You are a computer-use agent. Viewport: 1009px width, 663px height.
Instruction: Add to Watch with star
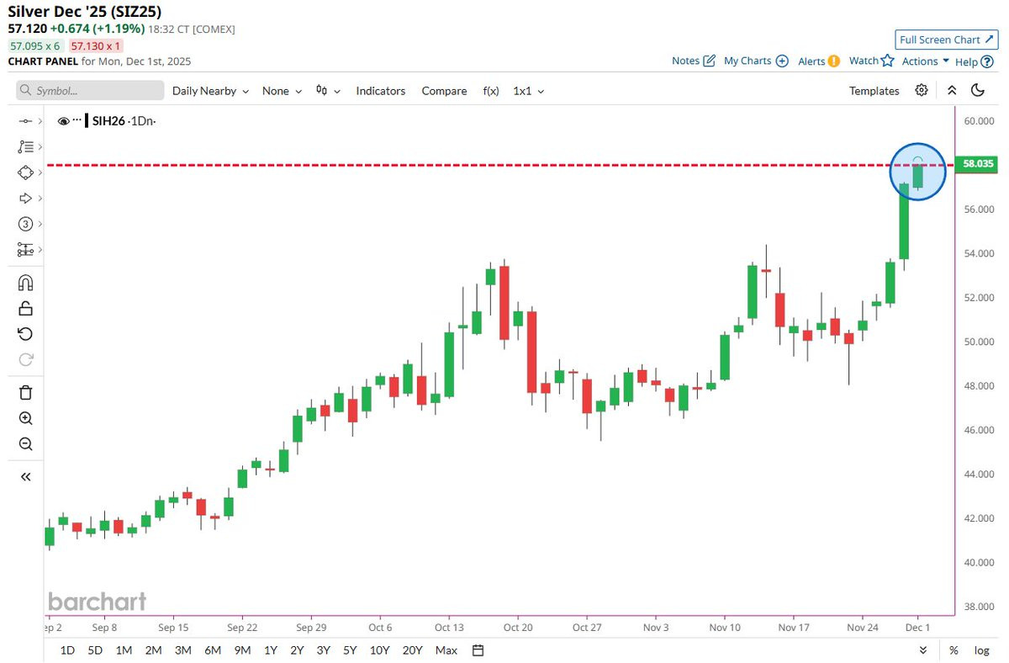871,61
